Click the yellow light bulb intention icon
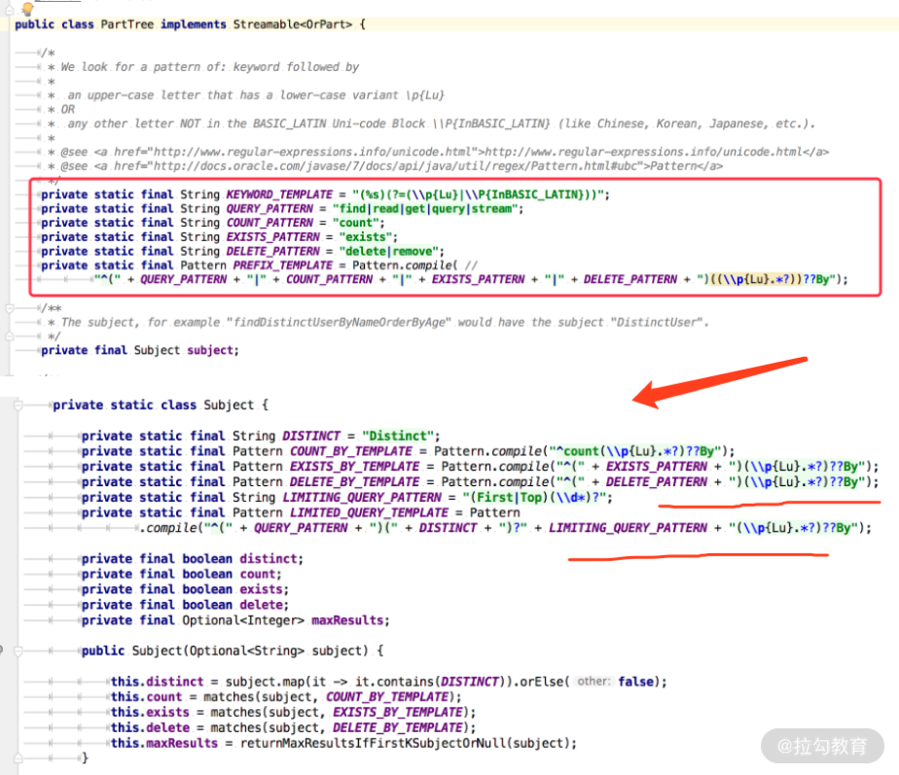The image size is (899, 775). pyautogui.click(x=27, y=8)
